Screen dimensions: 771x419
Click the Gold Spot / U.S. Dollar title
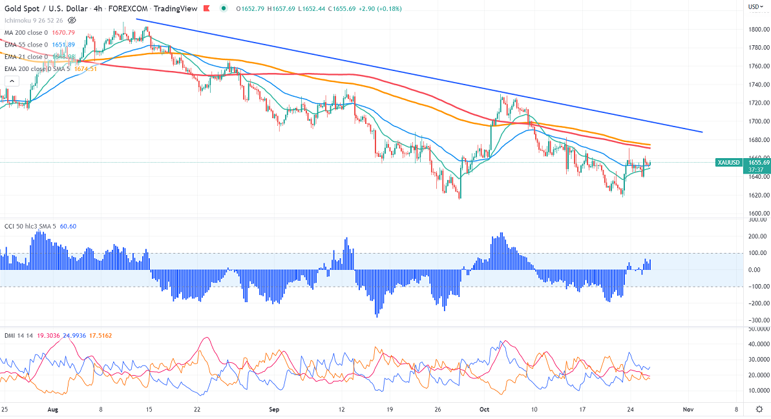(47, 8)
